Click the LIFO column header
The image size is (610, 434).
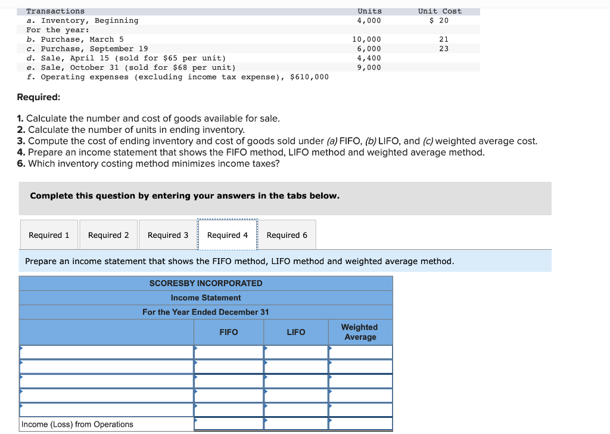point(296,331)
